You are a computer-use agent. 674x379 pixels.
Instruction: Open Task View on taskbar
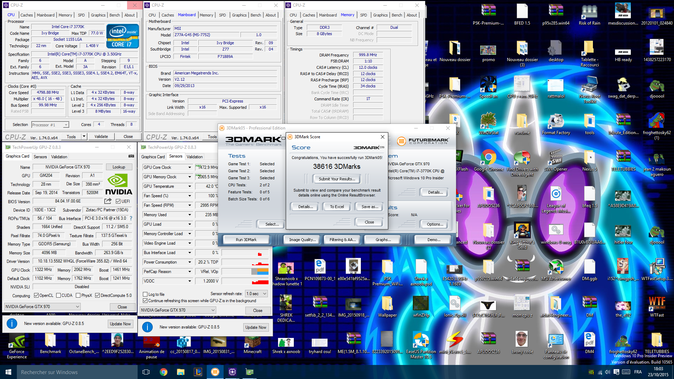coord(146,372)
